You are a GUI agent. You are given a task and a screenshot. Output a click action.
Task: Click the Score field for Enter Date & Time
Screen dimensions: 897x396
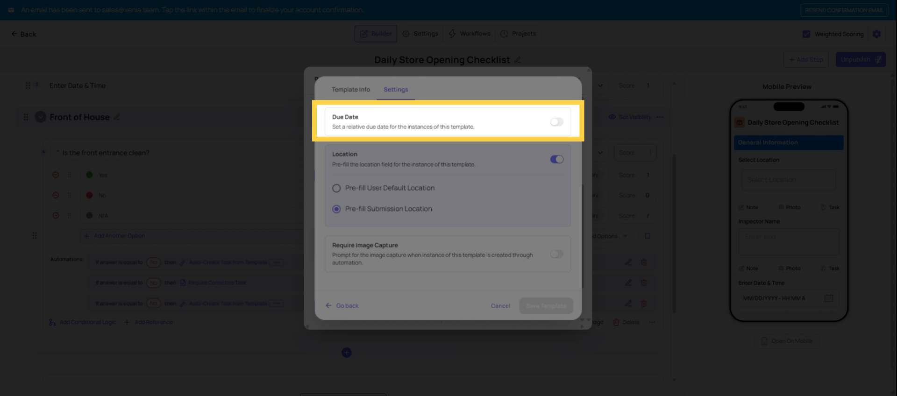(634, 85)
